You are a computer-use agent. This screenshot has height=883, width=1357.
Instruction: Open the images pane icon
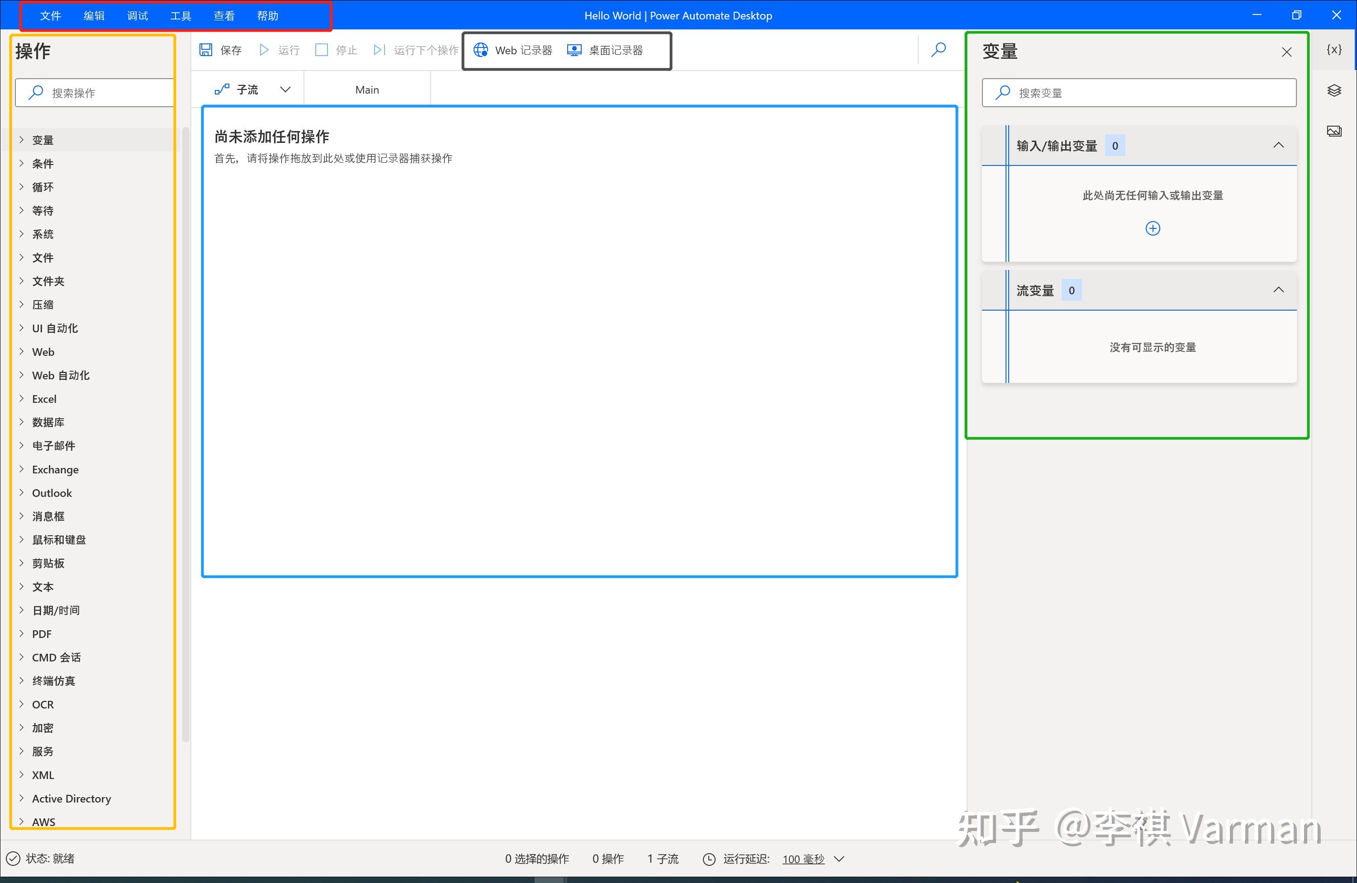(1334, 131)
